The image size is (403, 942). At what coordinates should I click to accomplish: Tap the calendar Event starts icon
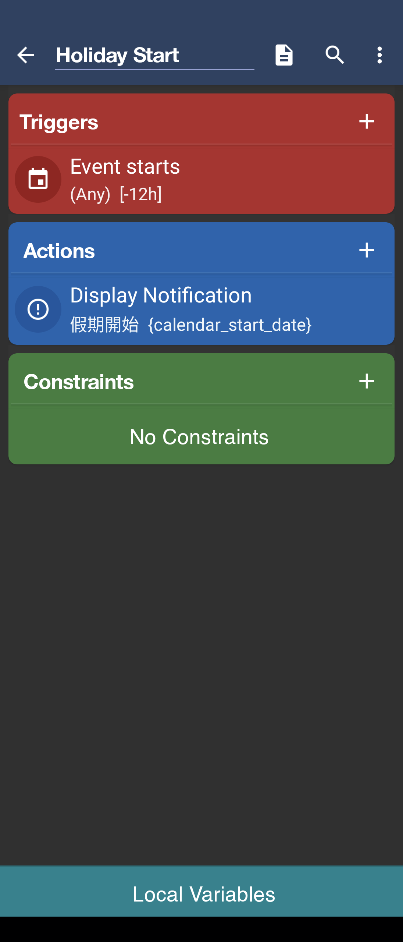38,179
